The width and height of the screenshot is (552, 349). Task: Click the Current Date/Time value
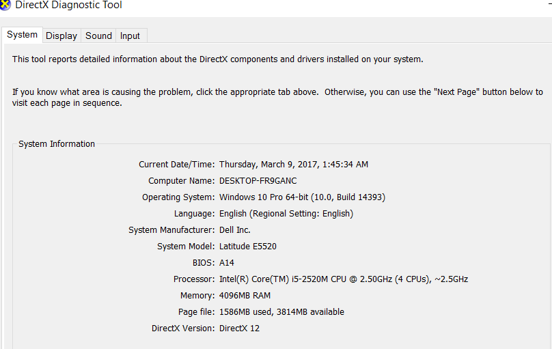[294, 165]
